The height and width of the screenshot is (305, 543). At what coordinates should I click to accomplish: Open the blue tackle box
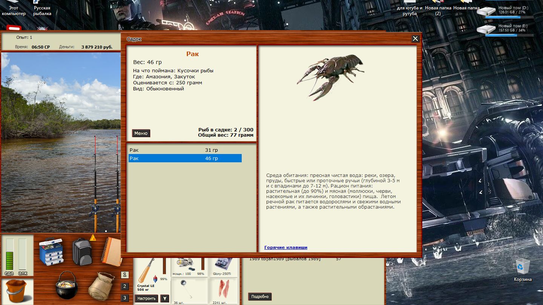[x=51, y=252]
